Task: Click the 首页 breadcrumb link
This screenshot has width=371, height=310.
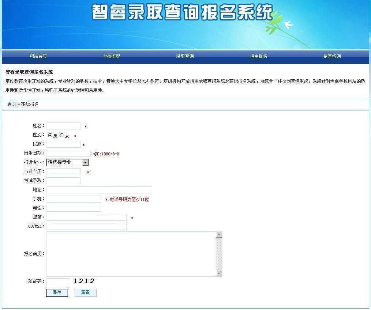Action: tap(12, 104)
